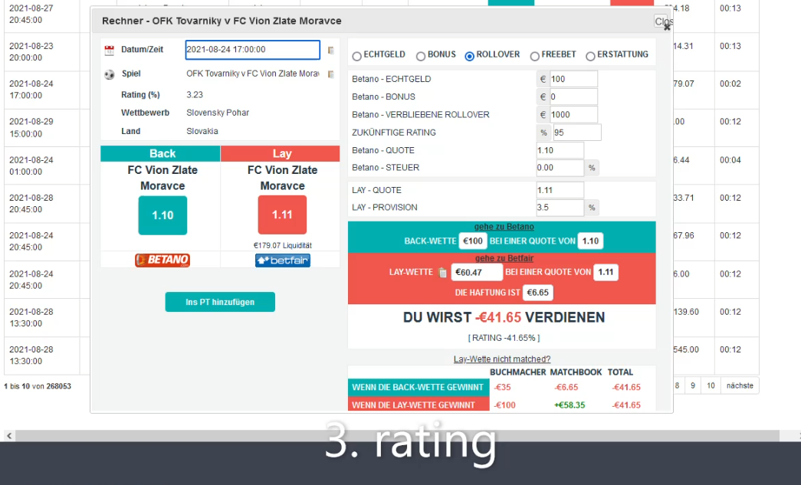Open the Betfair exchange logo

pos(283,261)
